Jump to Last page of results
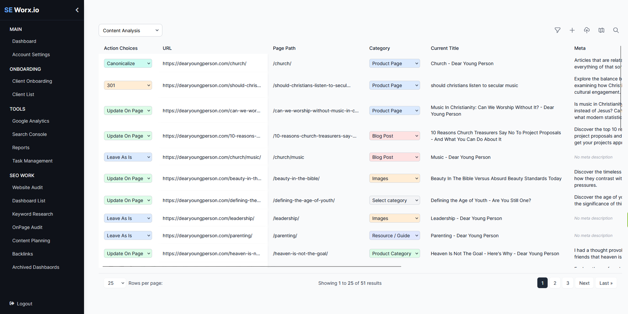The width and height of the screenshot is (628, 314). 606,283
